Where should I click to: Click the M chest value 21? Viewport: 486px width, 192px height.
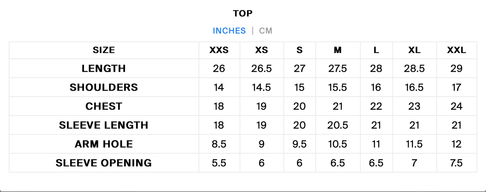pyautogui.click(x=338, y=106)
